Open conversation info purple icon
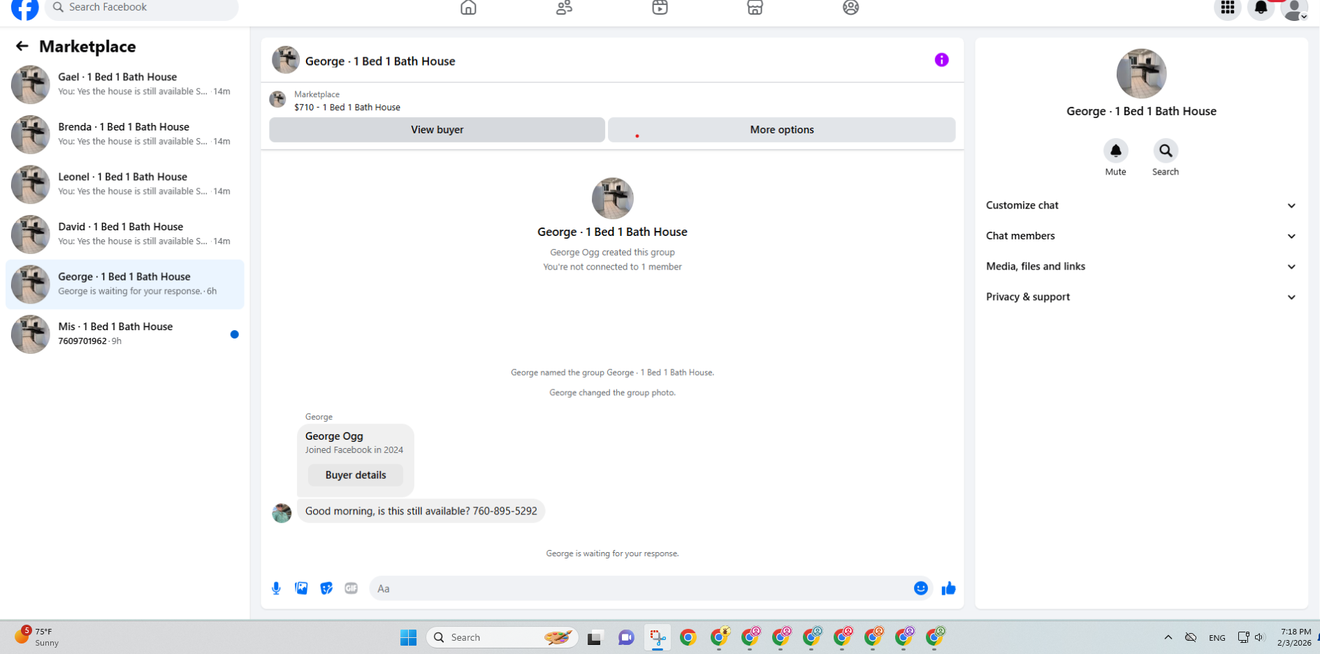The image size is (1320, 654). pos(941,60)
